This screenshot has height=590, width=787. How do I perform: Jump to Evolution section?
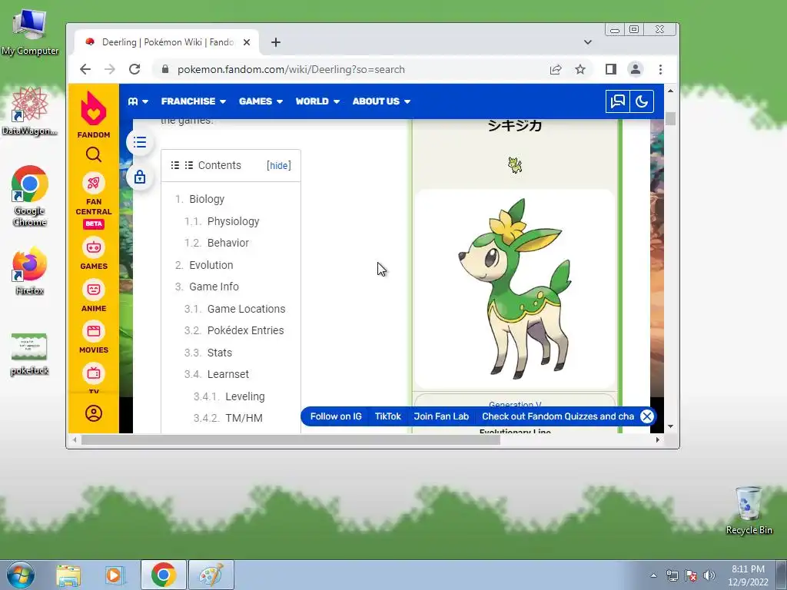click(211, 265)
